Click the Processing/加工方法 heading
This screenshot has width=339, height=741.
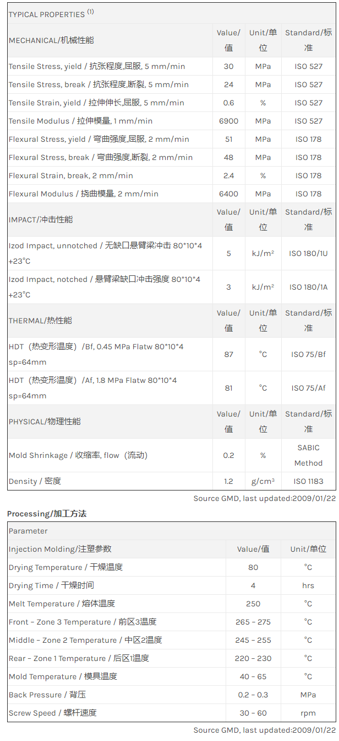47,514
